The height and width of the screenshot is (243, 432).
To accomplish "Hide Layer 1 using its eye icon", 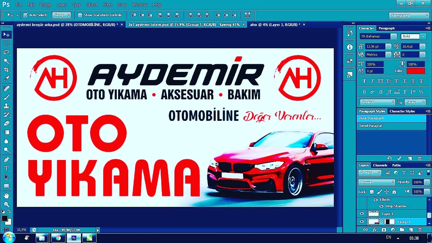I will tap(362, 214).
